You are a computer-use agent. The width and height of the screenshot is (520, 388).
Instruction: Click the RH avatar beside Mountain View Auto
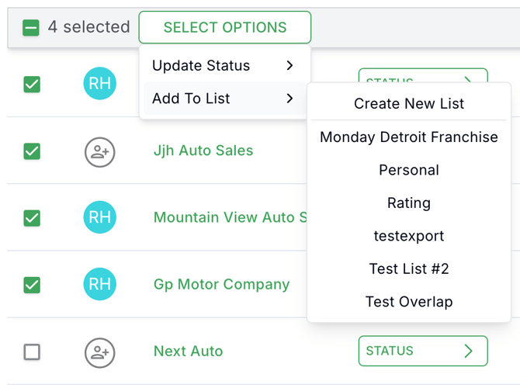(99, 218)
